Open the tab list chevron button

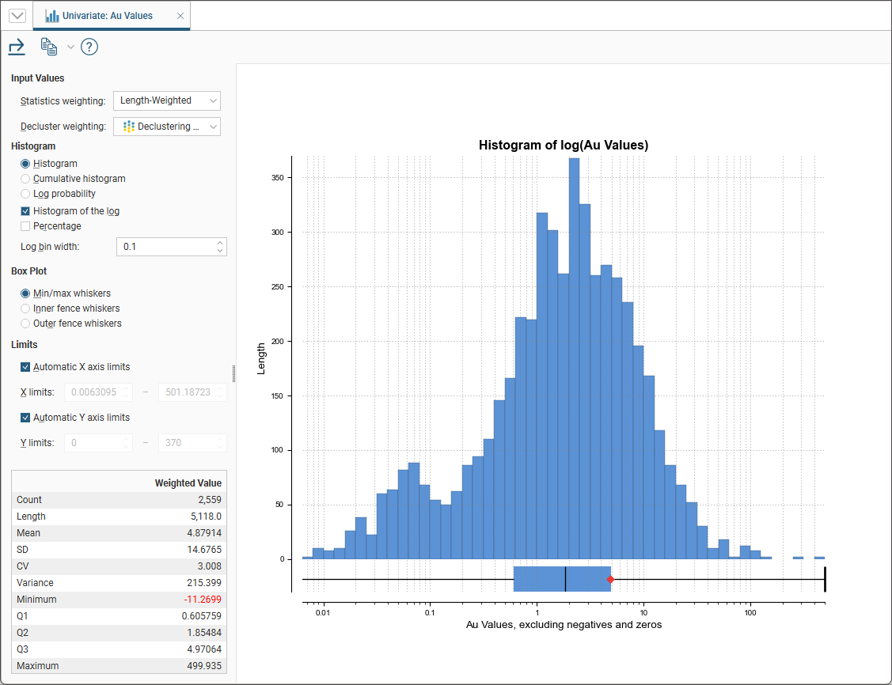tap(17, 16)
